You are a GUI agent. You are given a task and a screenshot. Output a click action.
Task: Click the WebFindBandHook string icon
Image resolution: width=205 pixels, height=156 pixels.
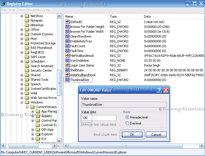pyautogui.click(x=67, y=75)
